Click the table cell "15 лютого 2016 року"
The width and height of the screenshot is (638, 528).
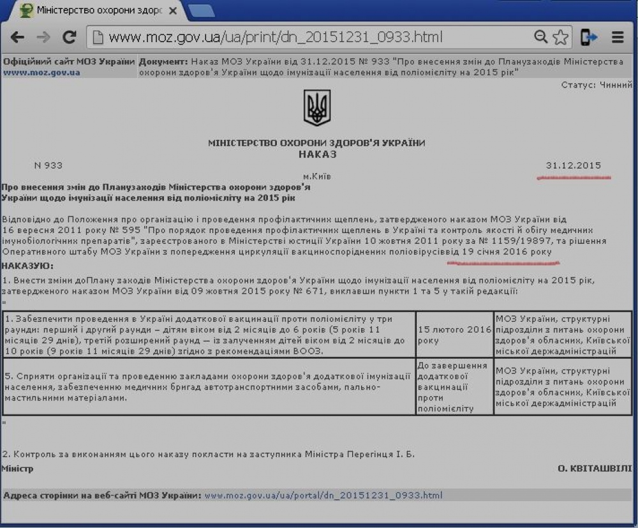click(x=454, y=335)
